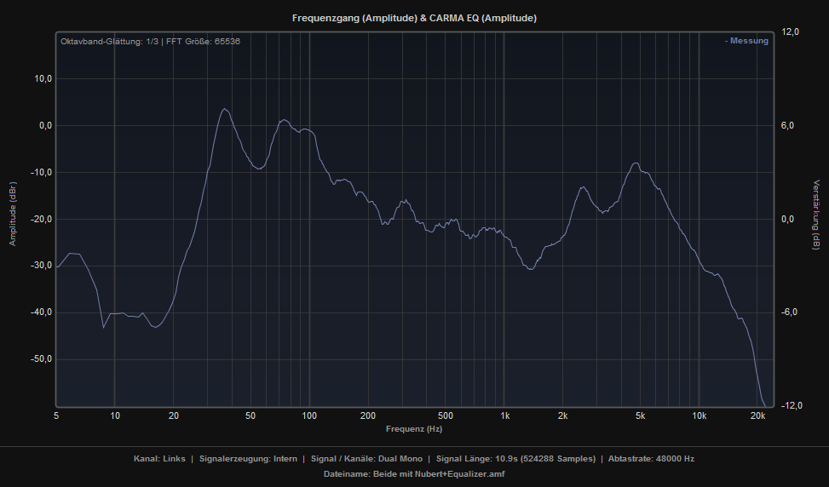
Task: Click the 'Frequenz (Hz)' axis label
Action: 414,429
